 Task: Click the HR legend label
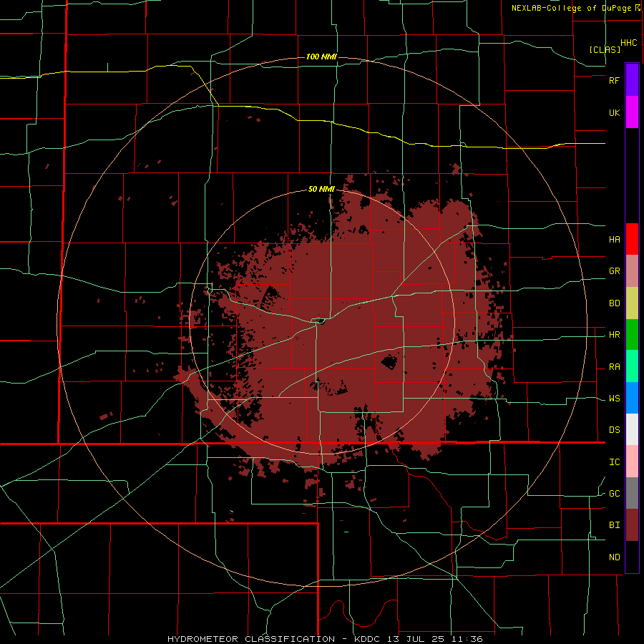click(615, 335)
